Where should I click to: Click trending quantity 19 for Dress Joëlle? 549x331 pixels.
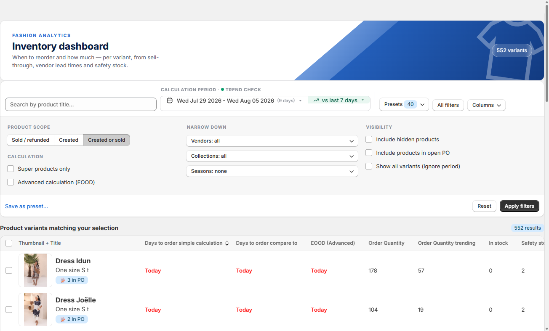pos(421,310)
